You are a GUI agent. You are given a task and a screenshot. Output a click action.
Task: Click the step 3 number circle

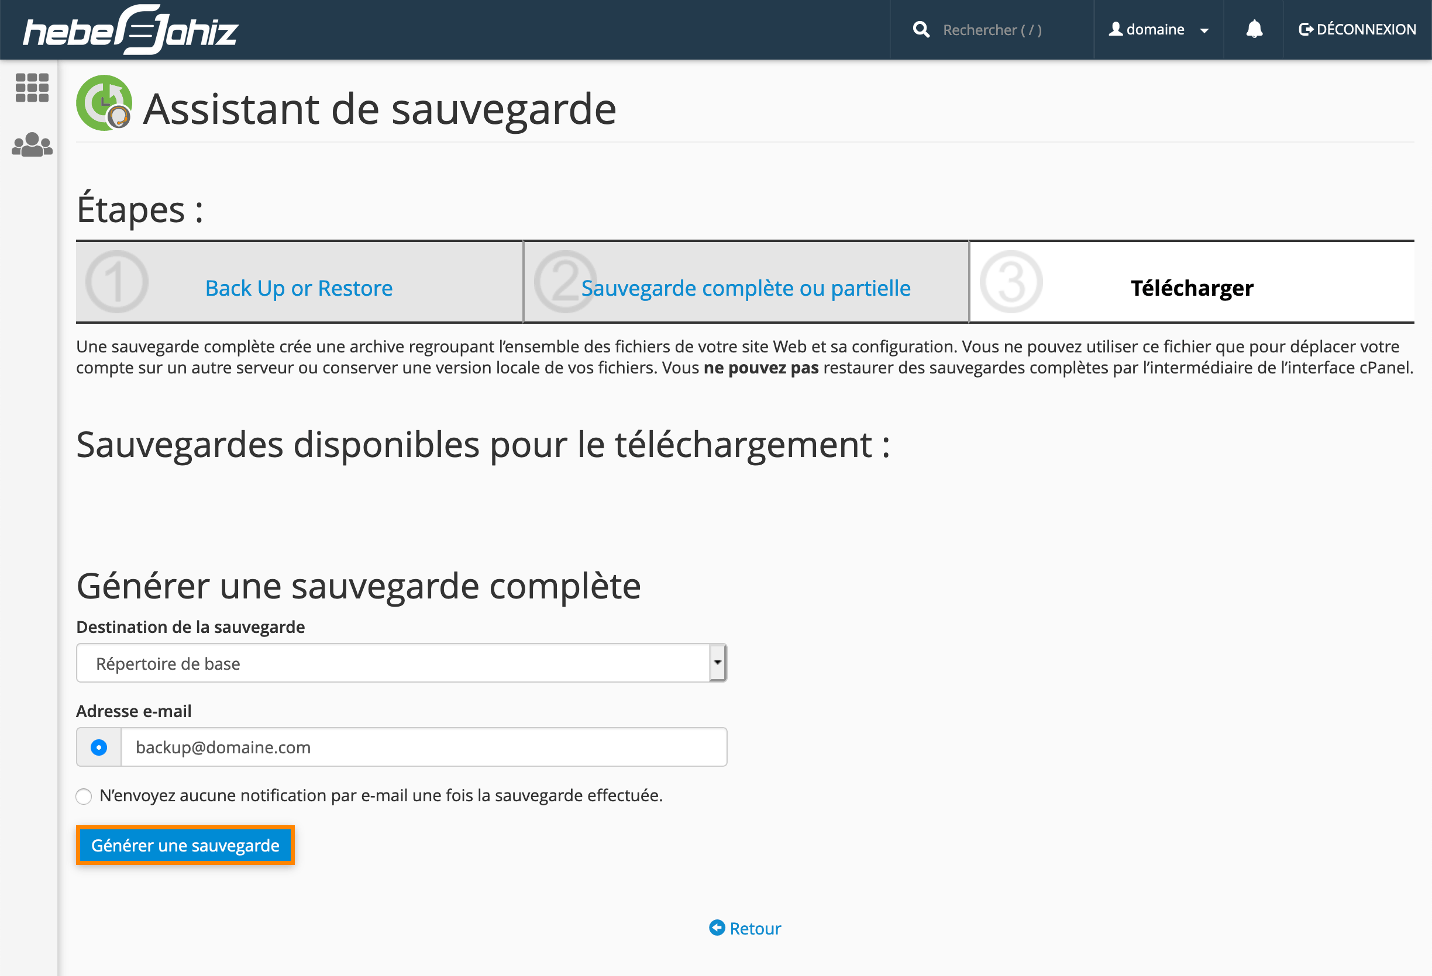[x=1011, y=282]
